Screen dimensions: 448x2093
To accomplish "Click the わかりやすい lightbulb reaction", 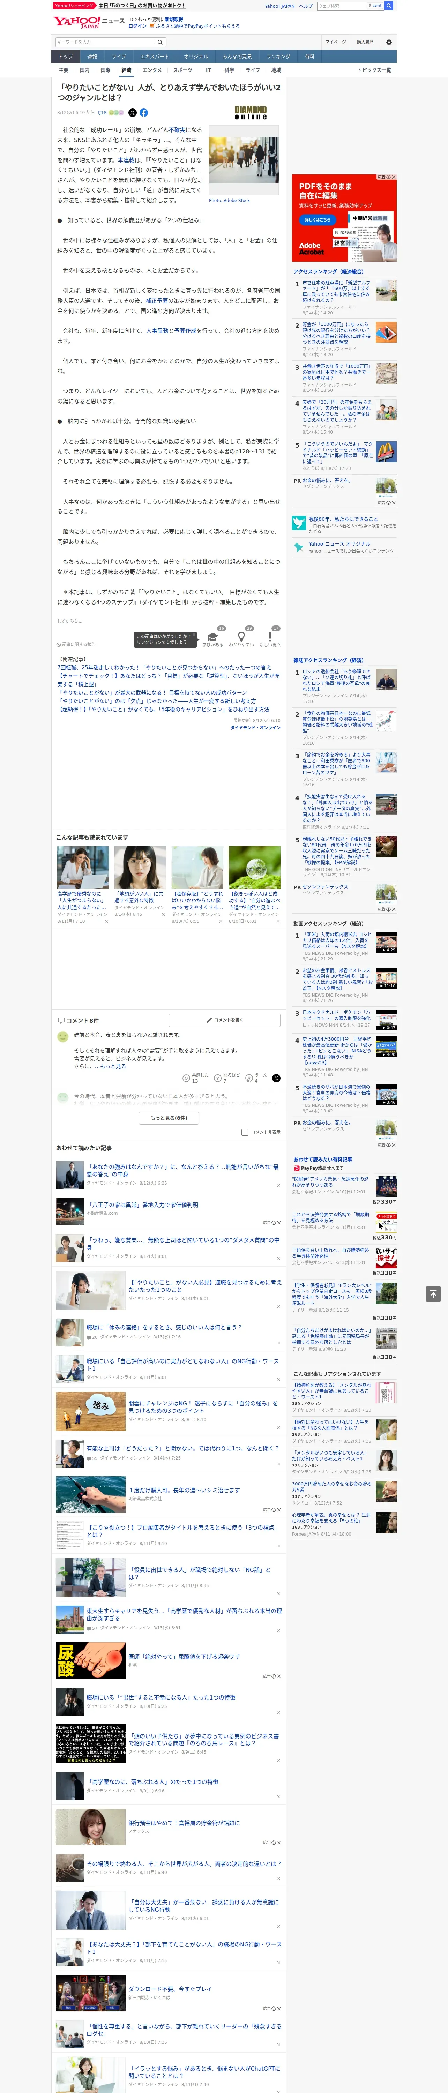I will (241, 636).
